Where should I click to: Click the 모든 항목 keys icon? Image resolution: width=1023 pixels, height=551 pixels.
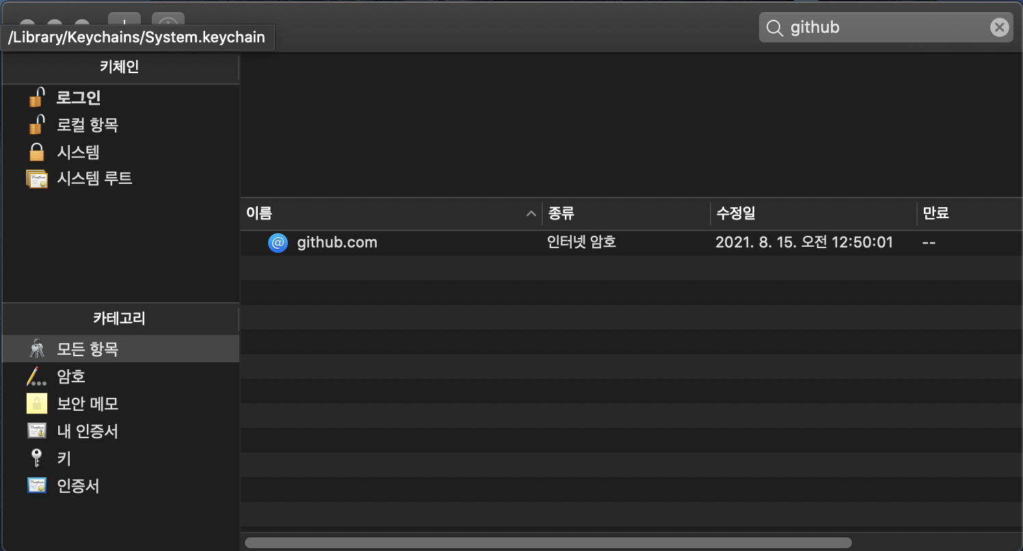[37, 349]
